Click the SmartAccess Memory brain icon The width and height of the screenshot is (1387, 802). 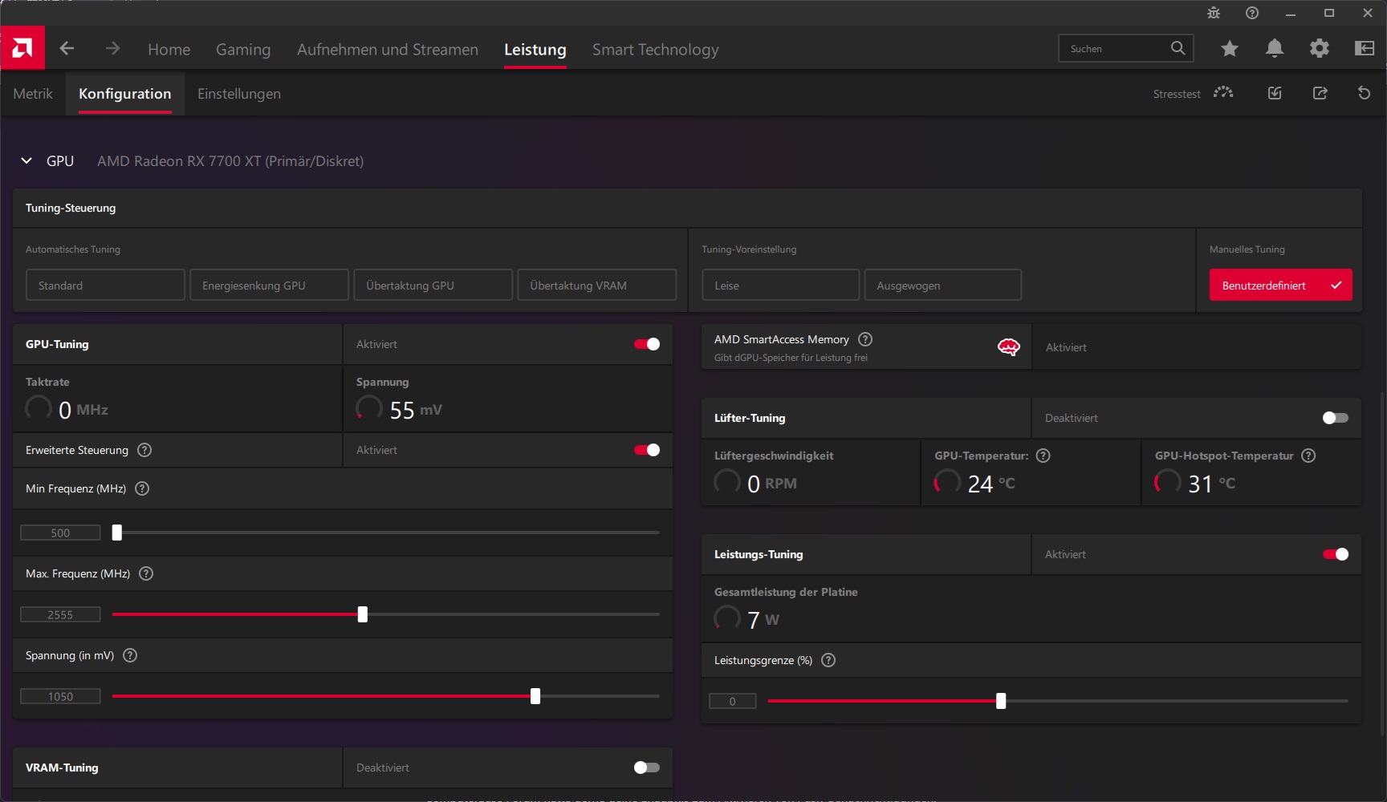coord(1008,346)
